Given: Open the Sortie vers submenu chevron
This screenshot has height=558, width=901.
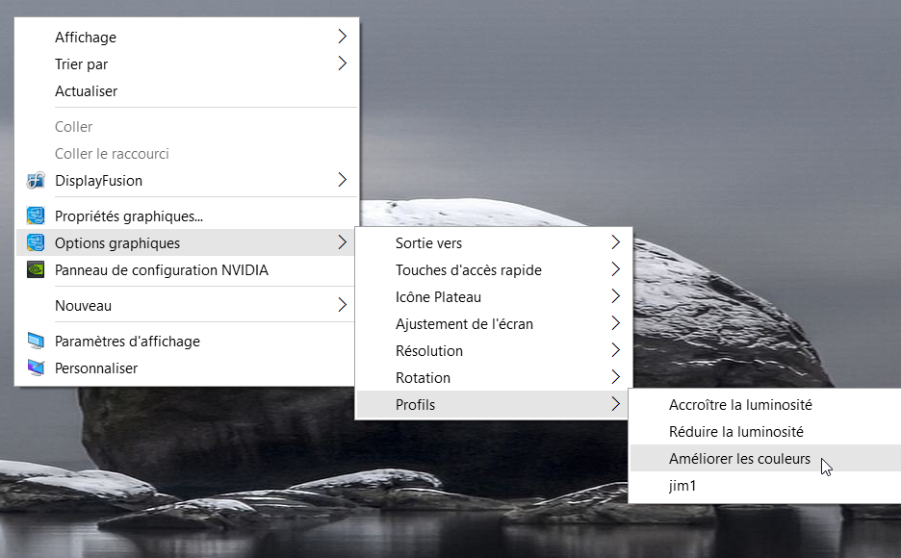Looking at the screenshot, I should point(615,242).
